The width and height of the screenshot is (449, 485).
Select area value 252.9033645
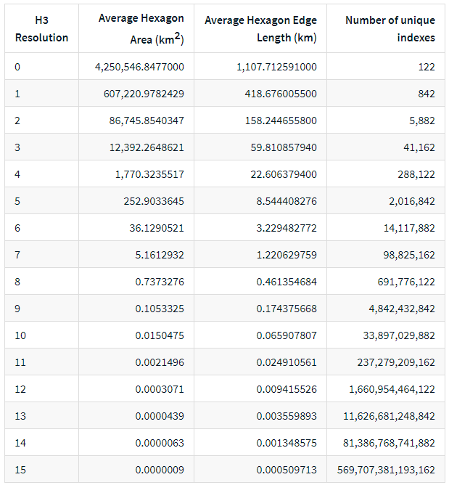point(154,201)
